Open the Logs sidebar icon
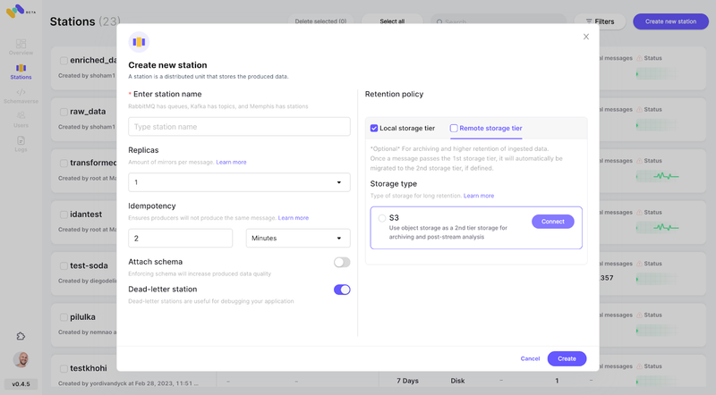716x395 pixels. pyautogui.click(x=21, y=143)
